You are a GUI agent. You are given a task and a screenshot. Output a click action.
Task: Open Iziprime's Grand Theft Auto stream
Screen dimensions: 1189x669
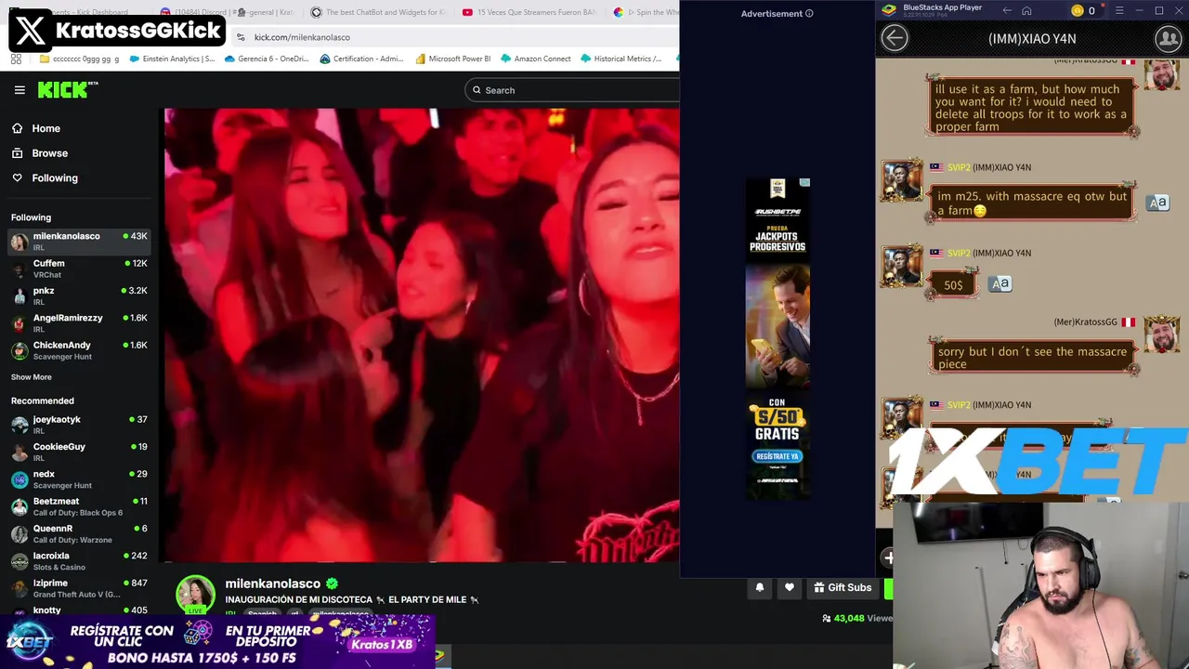[79, 588]
